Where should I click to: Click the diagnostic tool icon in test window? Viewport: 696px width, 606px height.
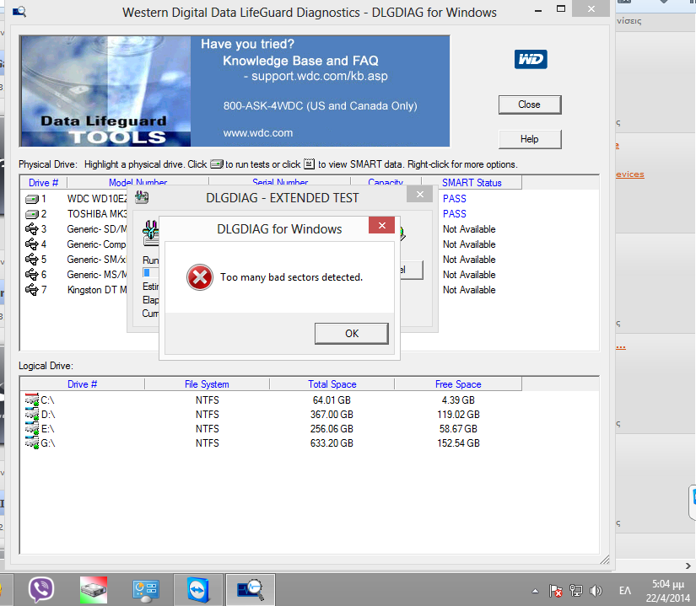pos(151,233)
